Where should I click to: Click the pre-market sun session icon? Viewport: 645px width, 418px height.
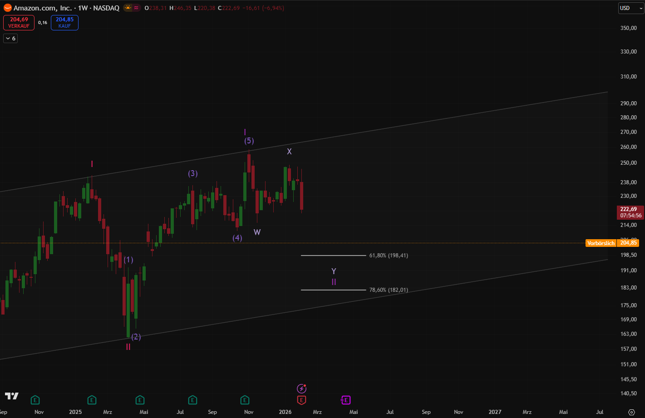coord(128,8)
